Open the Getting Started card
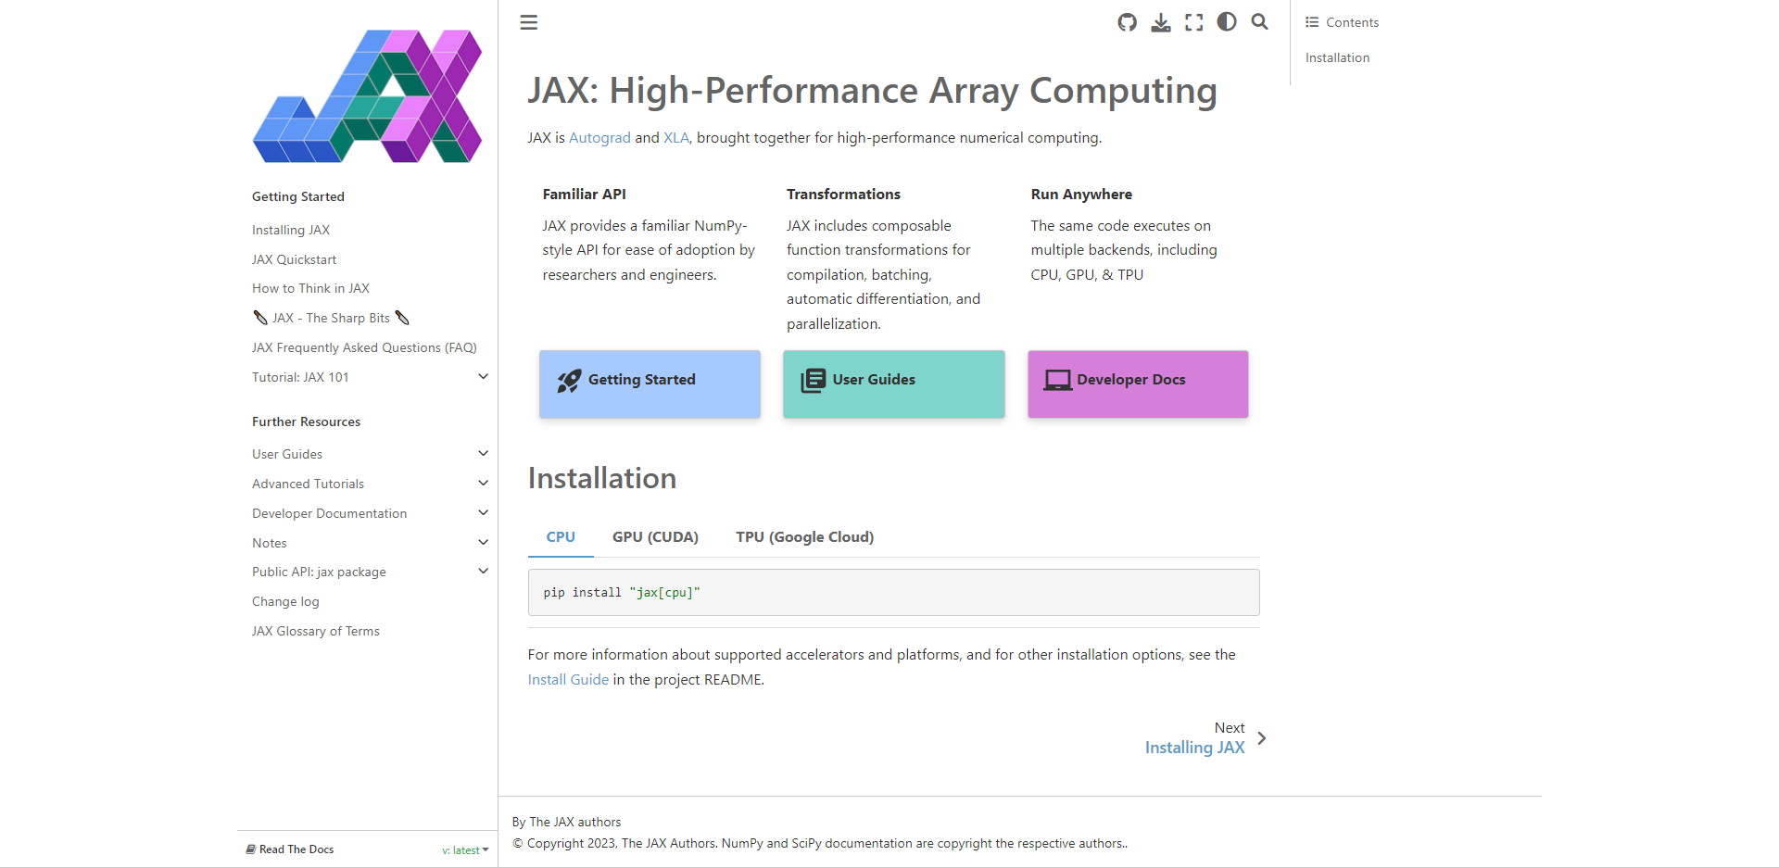This screenshot has height=868, width=1779. (x=650, y=384)
